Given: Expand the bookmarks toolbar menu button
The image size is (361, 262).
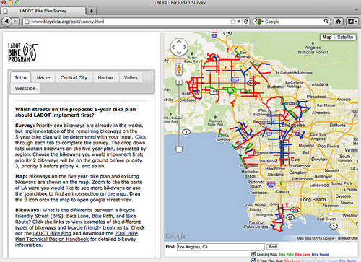Looking at the screenshot, I should coord(352,22).
